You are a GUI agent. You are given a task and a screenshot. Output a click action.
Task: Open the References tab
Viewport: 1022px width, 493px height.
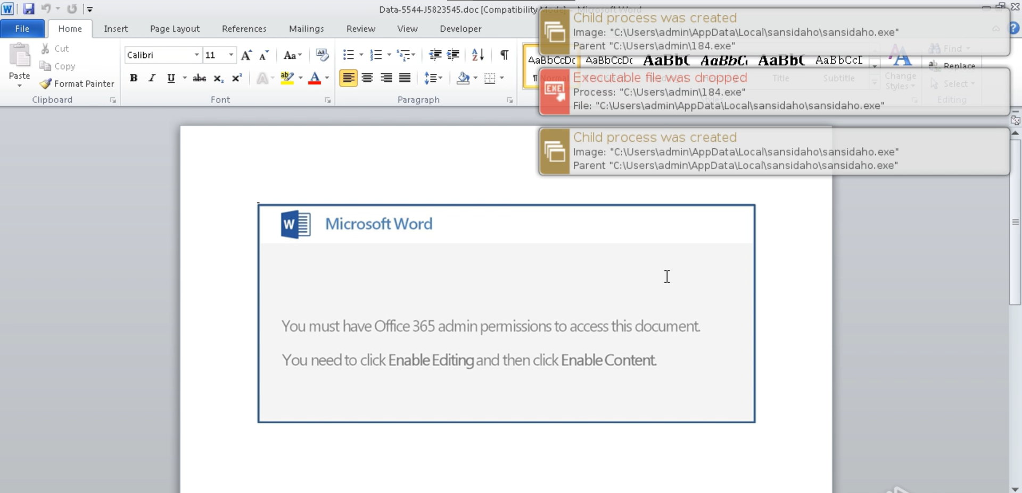tap(244, 29)
